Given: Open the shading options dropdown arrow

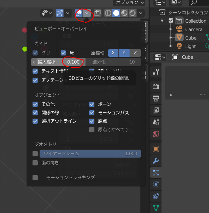Looking at the screenshot, I should pos(141,13).
